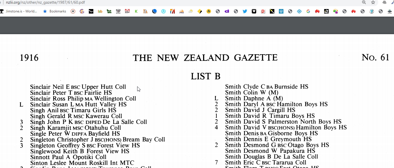Viewport: 394px width, 168px height.
Task: Click the entry Sinclair Neil E Upper Hutt Coll
Action: (78, 87)
